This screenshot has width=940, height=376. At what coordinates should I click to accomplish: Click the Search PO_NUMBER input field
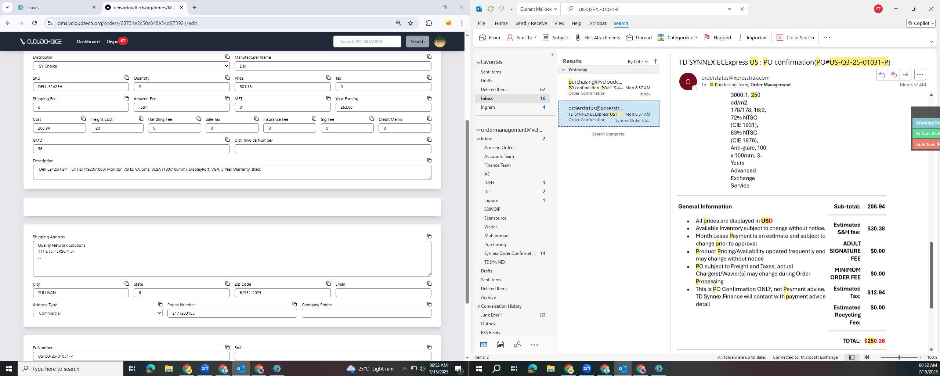[x=367, y=41]
